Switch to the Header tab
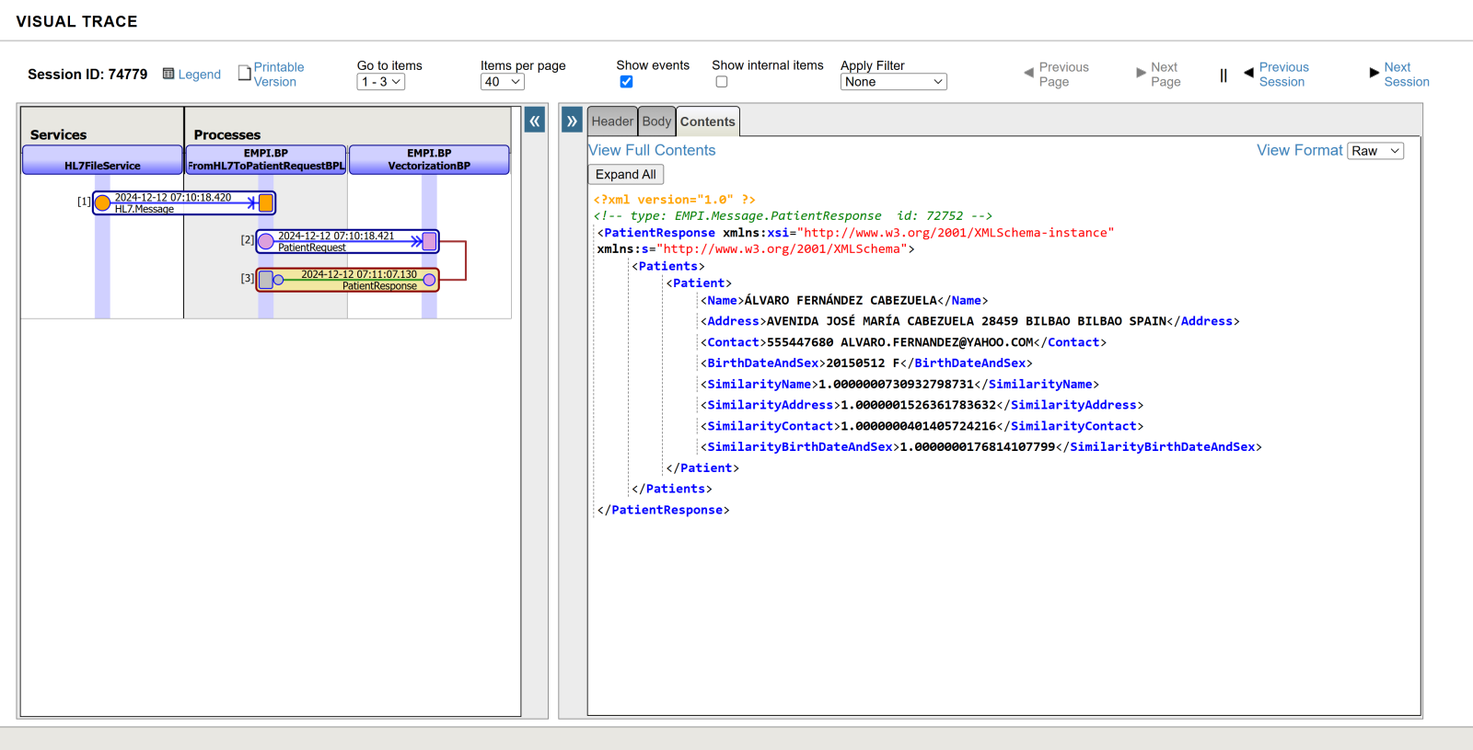Viewport: 1473px width, 750px height. click(x=612, y=121)
